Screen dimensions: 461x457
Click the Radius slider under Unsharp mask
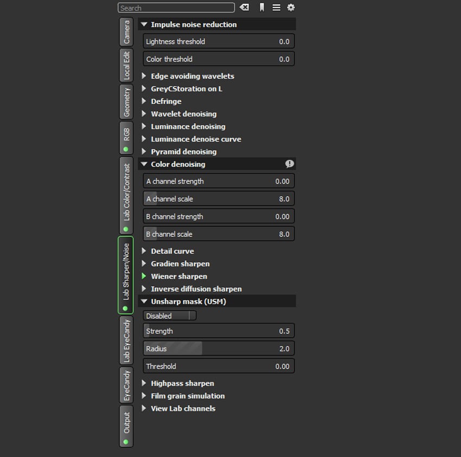pos(219,349)
